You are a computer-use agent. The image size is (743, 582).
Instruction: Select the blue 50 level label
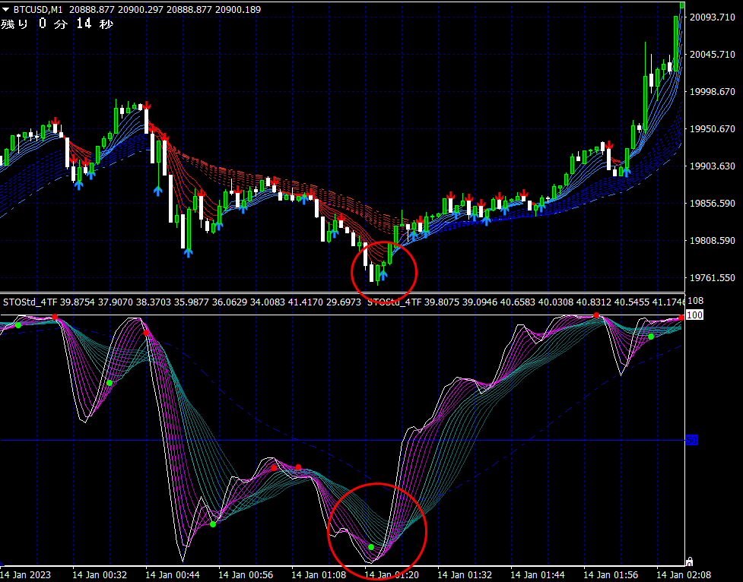pos(692,441)
